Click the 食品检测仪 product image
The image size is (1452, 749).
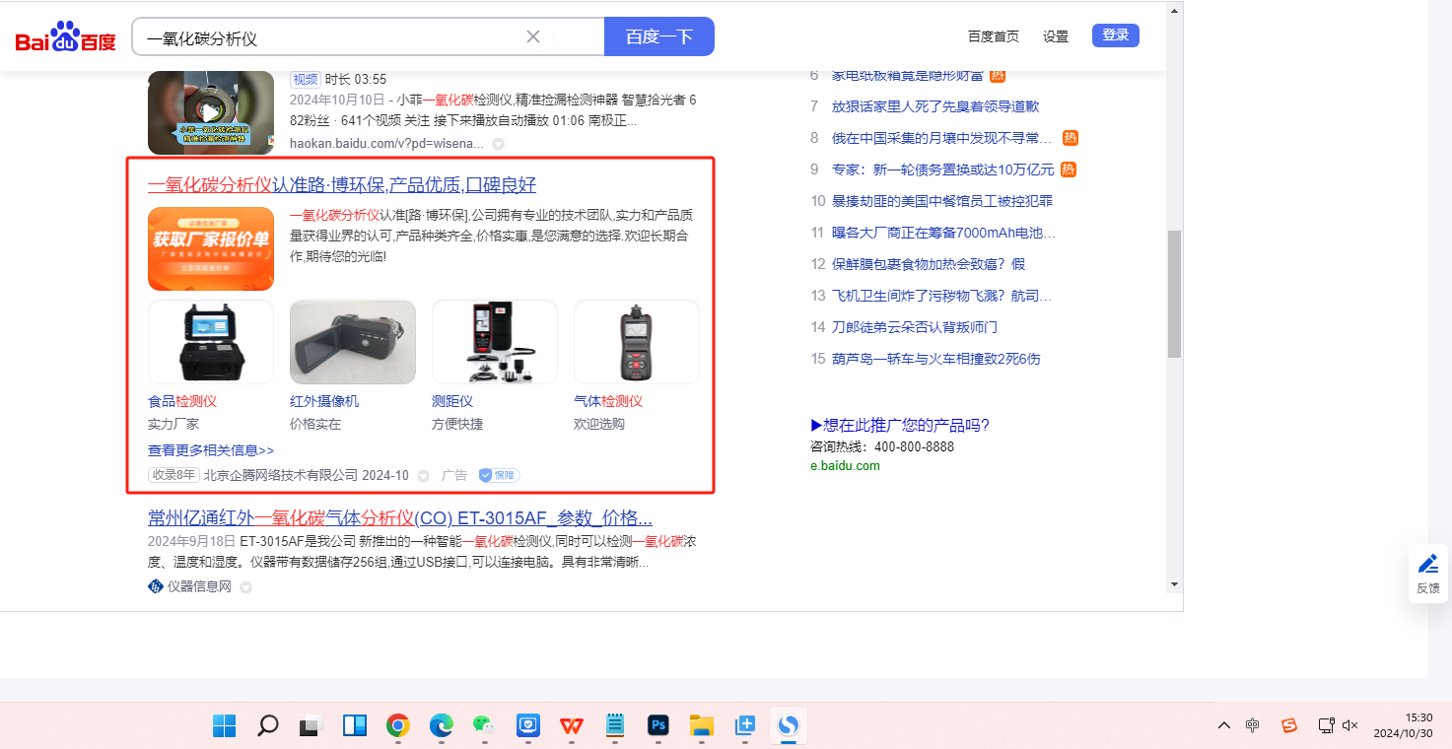pos(211,342)
